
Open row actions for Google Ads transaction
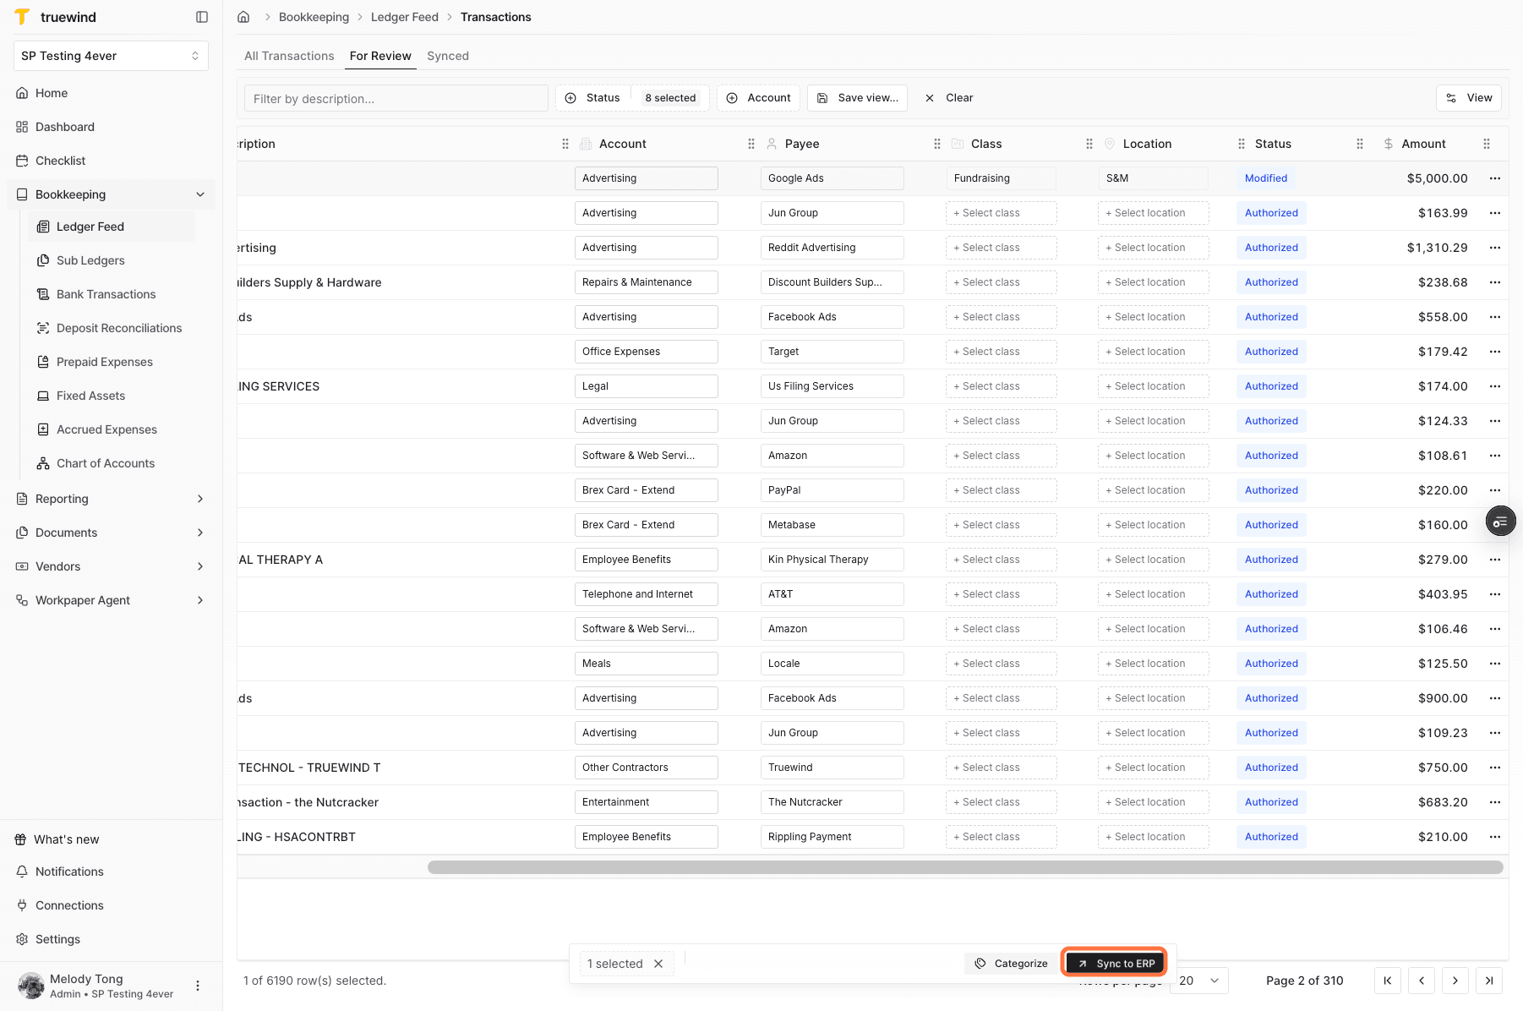coord(1495,178)
